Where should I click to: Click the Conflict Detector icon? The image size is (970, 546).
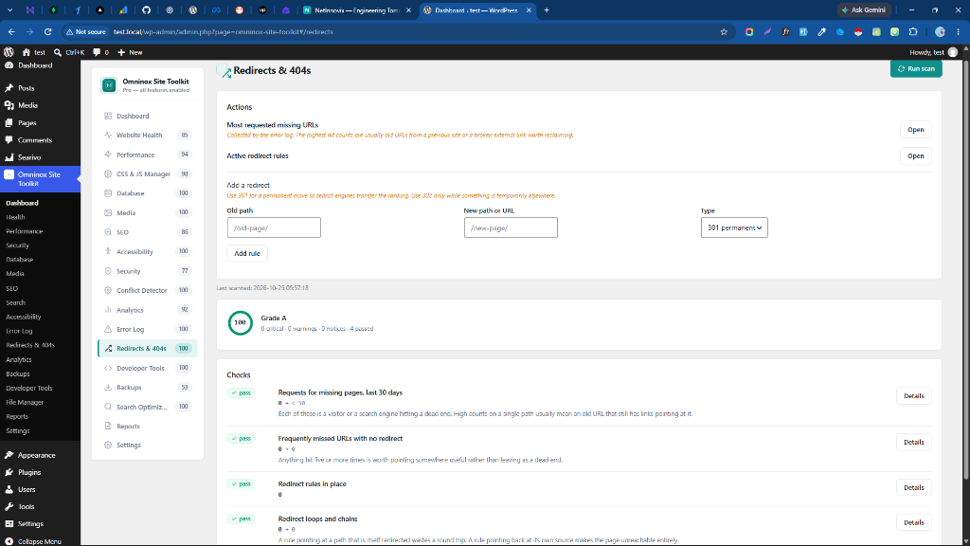click(x=108, y=290)
